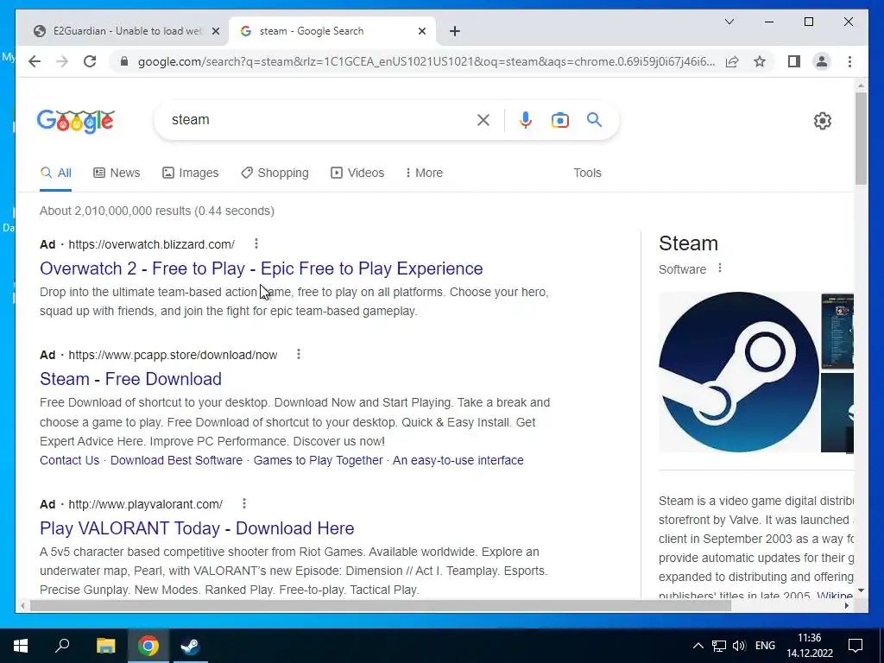Open options for the playvalorant ad

243,503
